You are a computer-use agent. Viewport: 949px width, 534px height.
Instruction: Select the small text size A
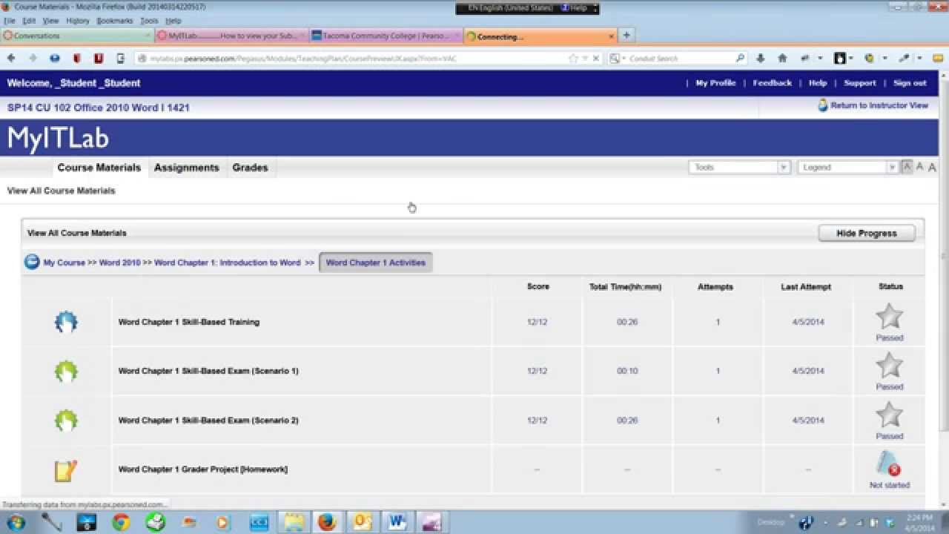(907, 167)
